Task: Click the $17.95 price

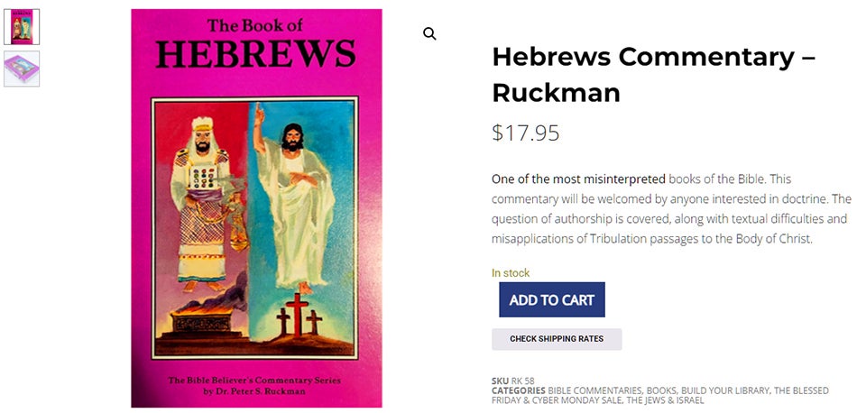Action: [525, 133]
